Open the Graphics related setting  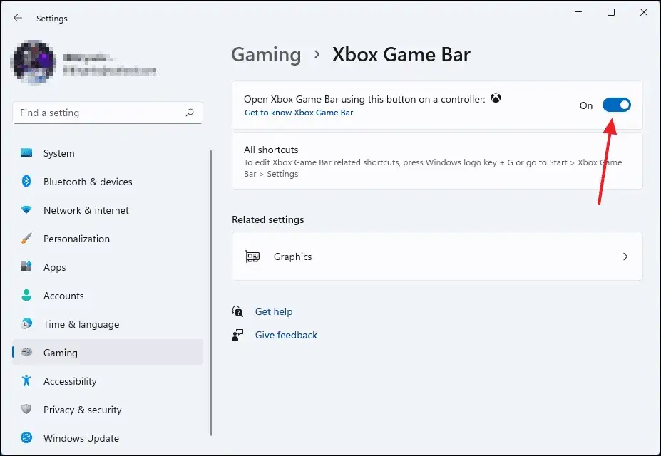tap(437, 256)
